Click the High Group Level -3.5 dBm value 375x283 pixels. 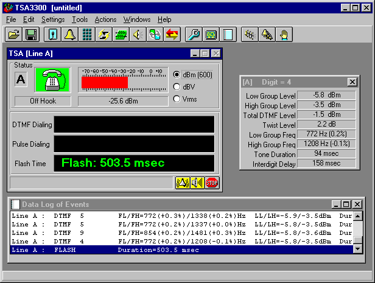coord(326,105)
